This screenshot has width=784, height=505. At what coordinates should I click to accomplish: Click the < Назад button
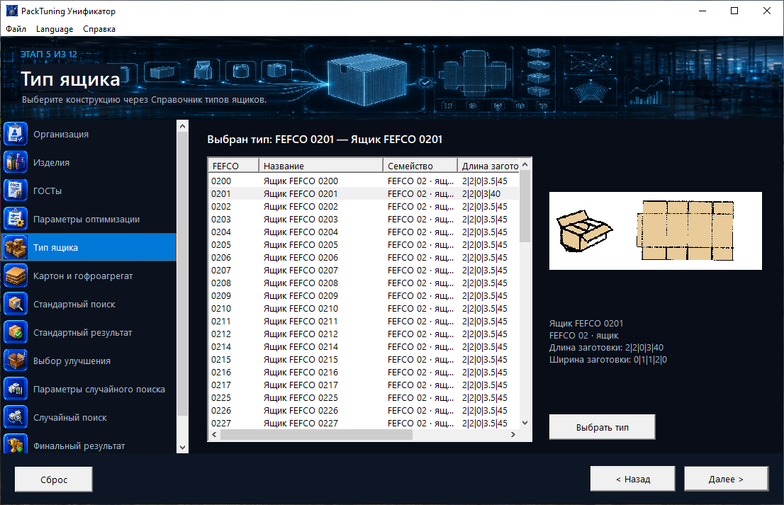point(632,479)
